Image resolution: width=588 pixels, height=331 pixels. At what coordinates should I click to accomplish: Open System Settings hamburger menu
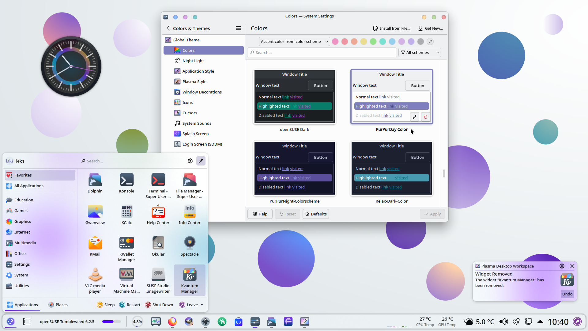click(x=238, y=28)
